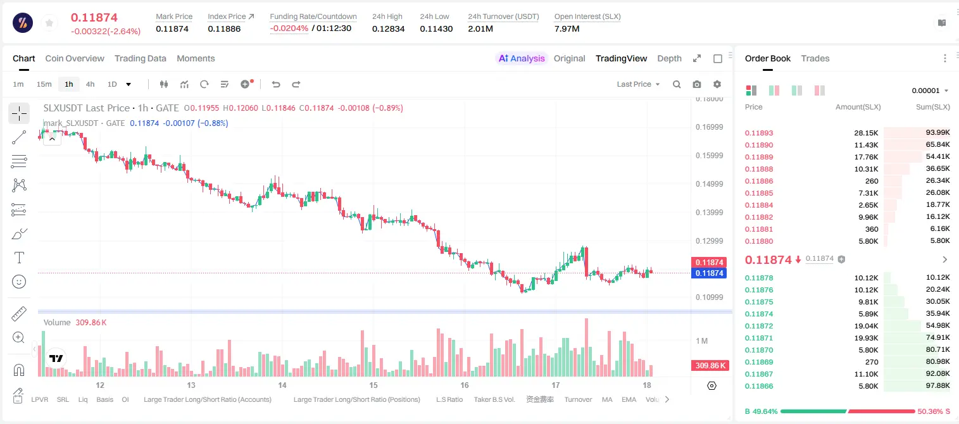Switch to the Trades tab
This screenshot has width=959, height=424.
click(815, 58)
